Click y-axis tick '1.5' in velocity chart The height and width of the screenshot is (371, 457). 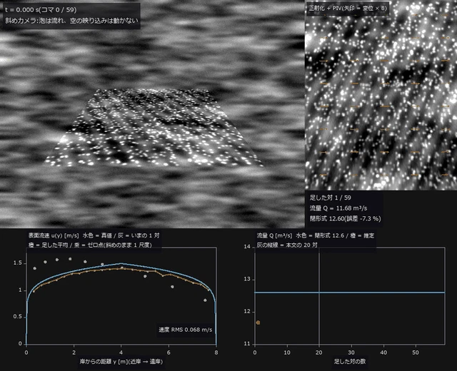(17, 263)
